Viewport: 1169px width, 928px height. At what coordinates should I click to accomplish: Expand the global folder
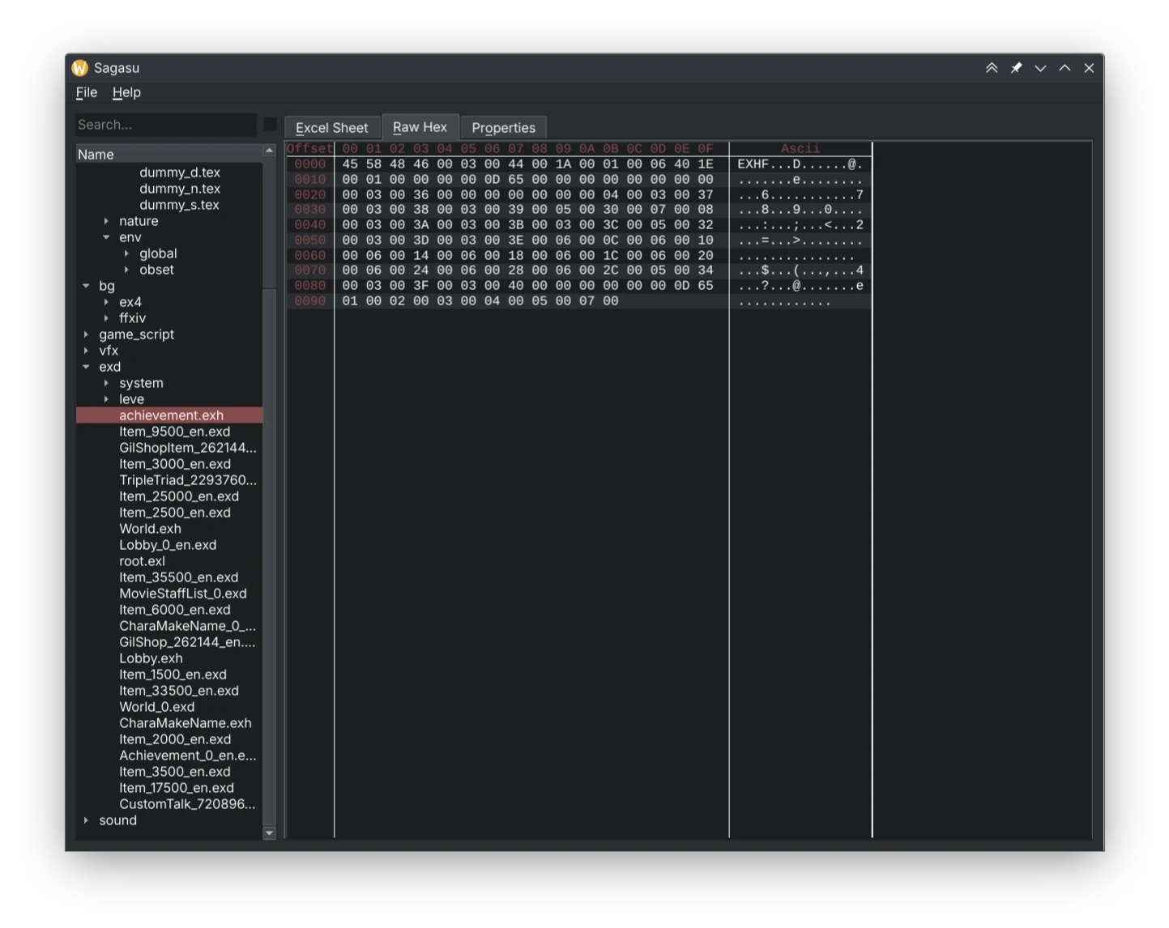[x=126, y=253]
